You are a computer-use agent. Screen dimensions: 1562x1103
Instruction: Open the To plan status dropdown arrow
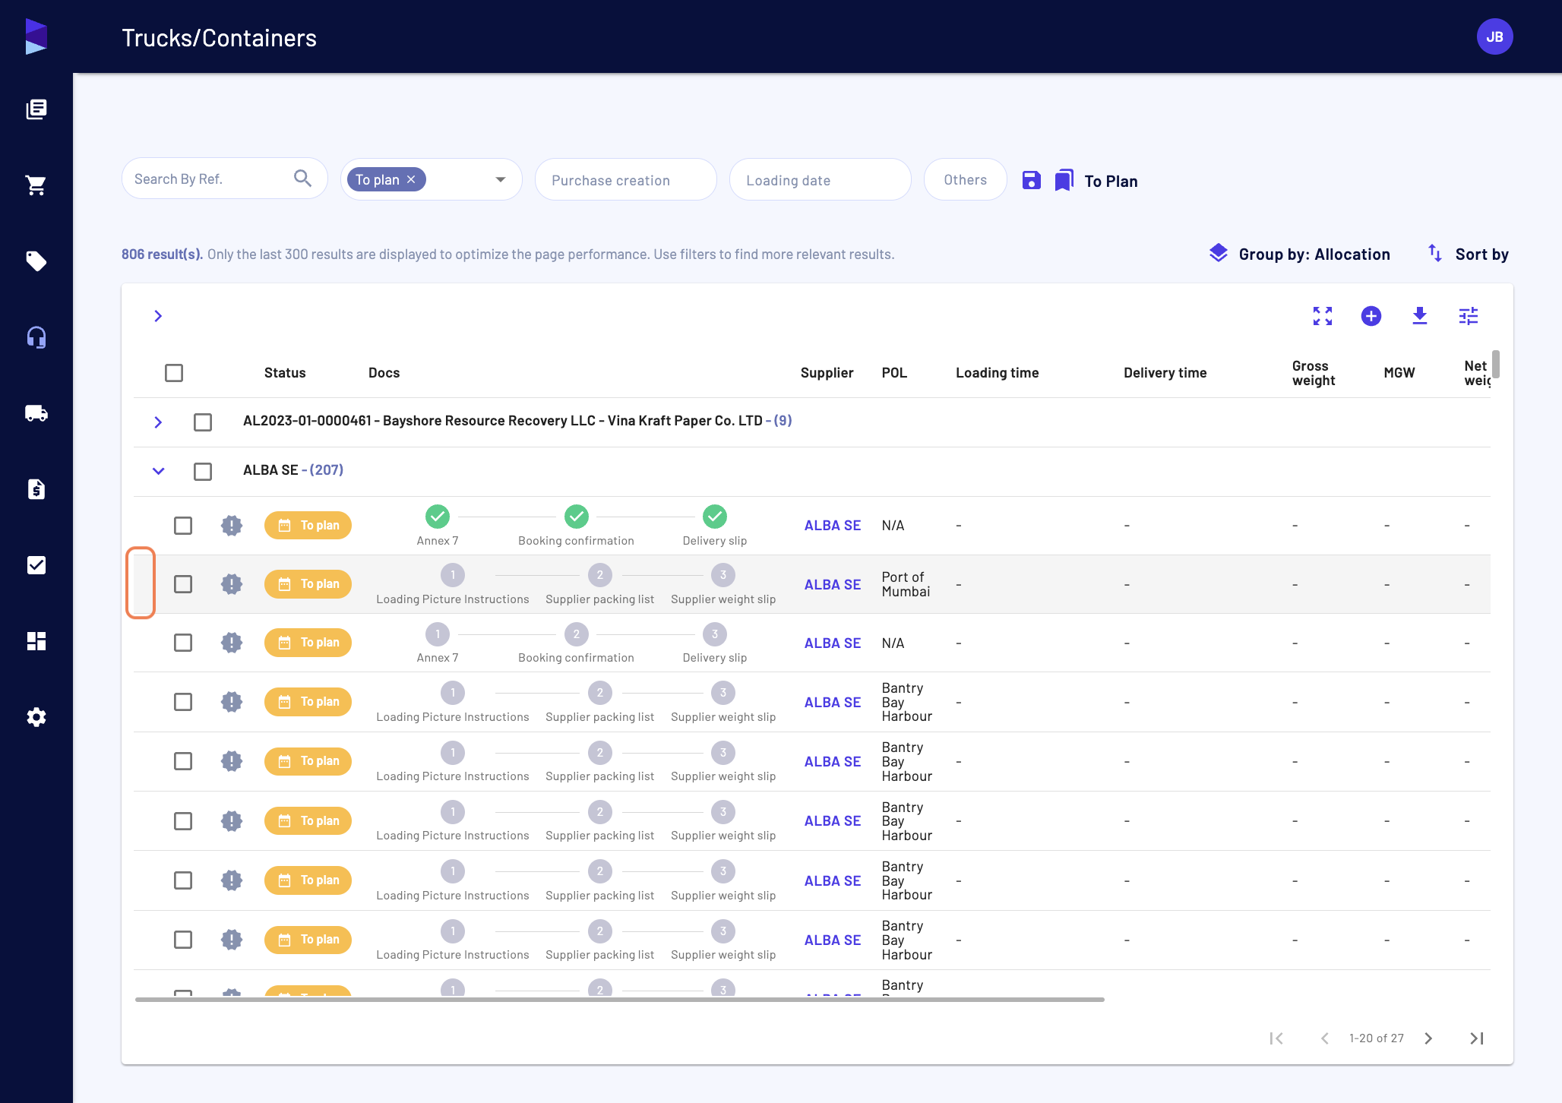(x=501, y=179)
